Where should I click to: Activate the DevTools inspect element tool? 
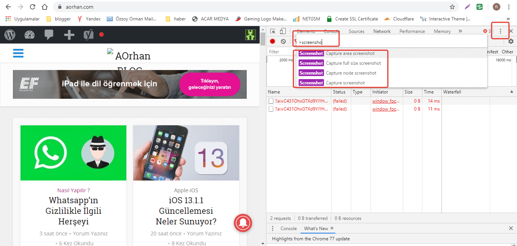(273, 31)
